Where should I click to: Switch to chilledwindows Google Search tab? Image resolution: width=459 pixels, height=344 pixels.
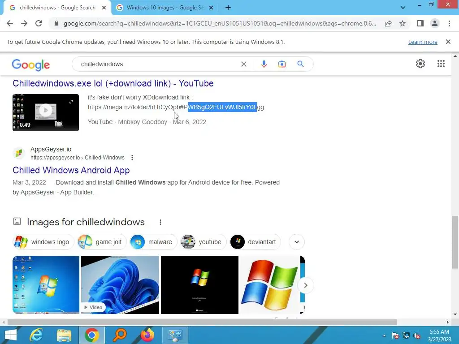(x=57, y=8)
